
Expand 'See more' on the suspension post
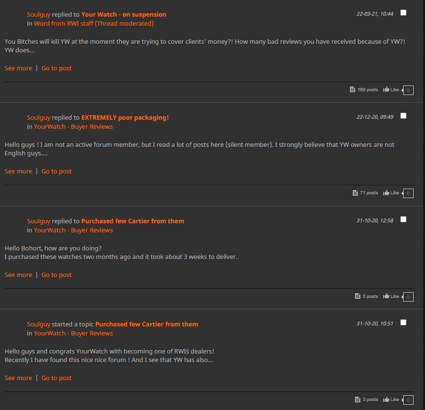[18, 68]
